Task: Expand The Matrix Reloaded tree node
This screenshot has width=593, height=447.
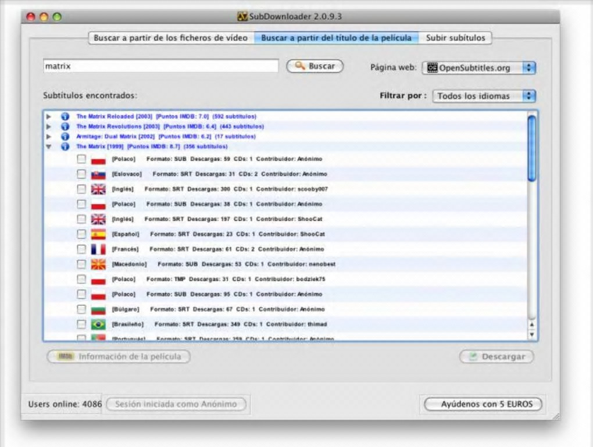Action: (x=49, y=116)
